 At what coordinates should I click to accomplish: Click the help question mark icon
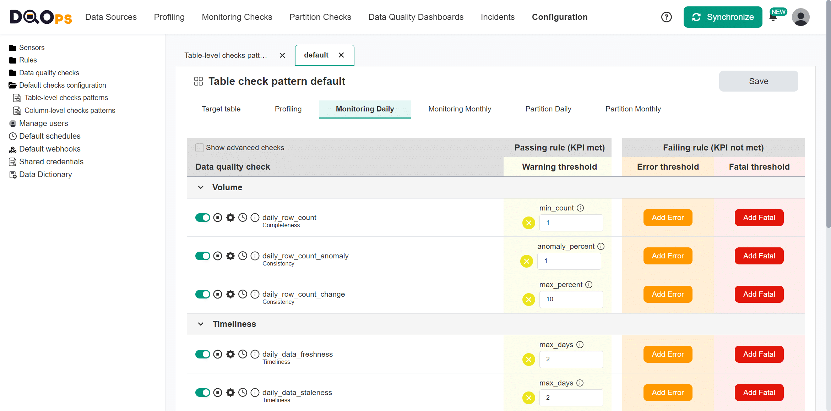click(x=667, y=17)
